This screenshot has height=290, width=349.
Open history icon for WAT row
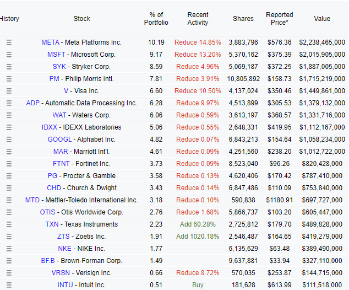9,115
